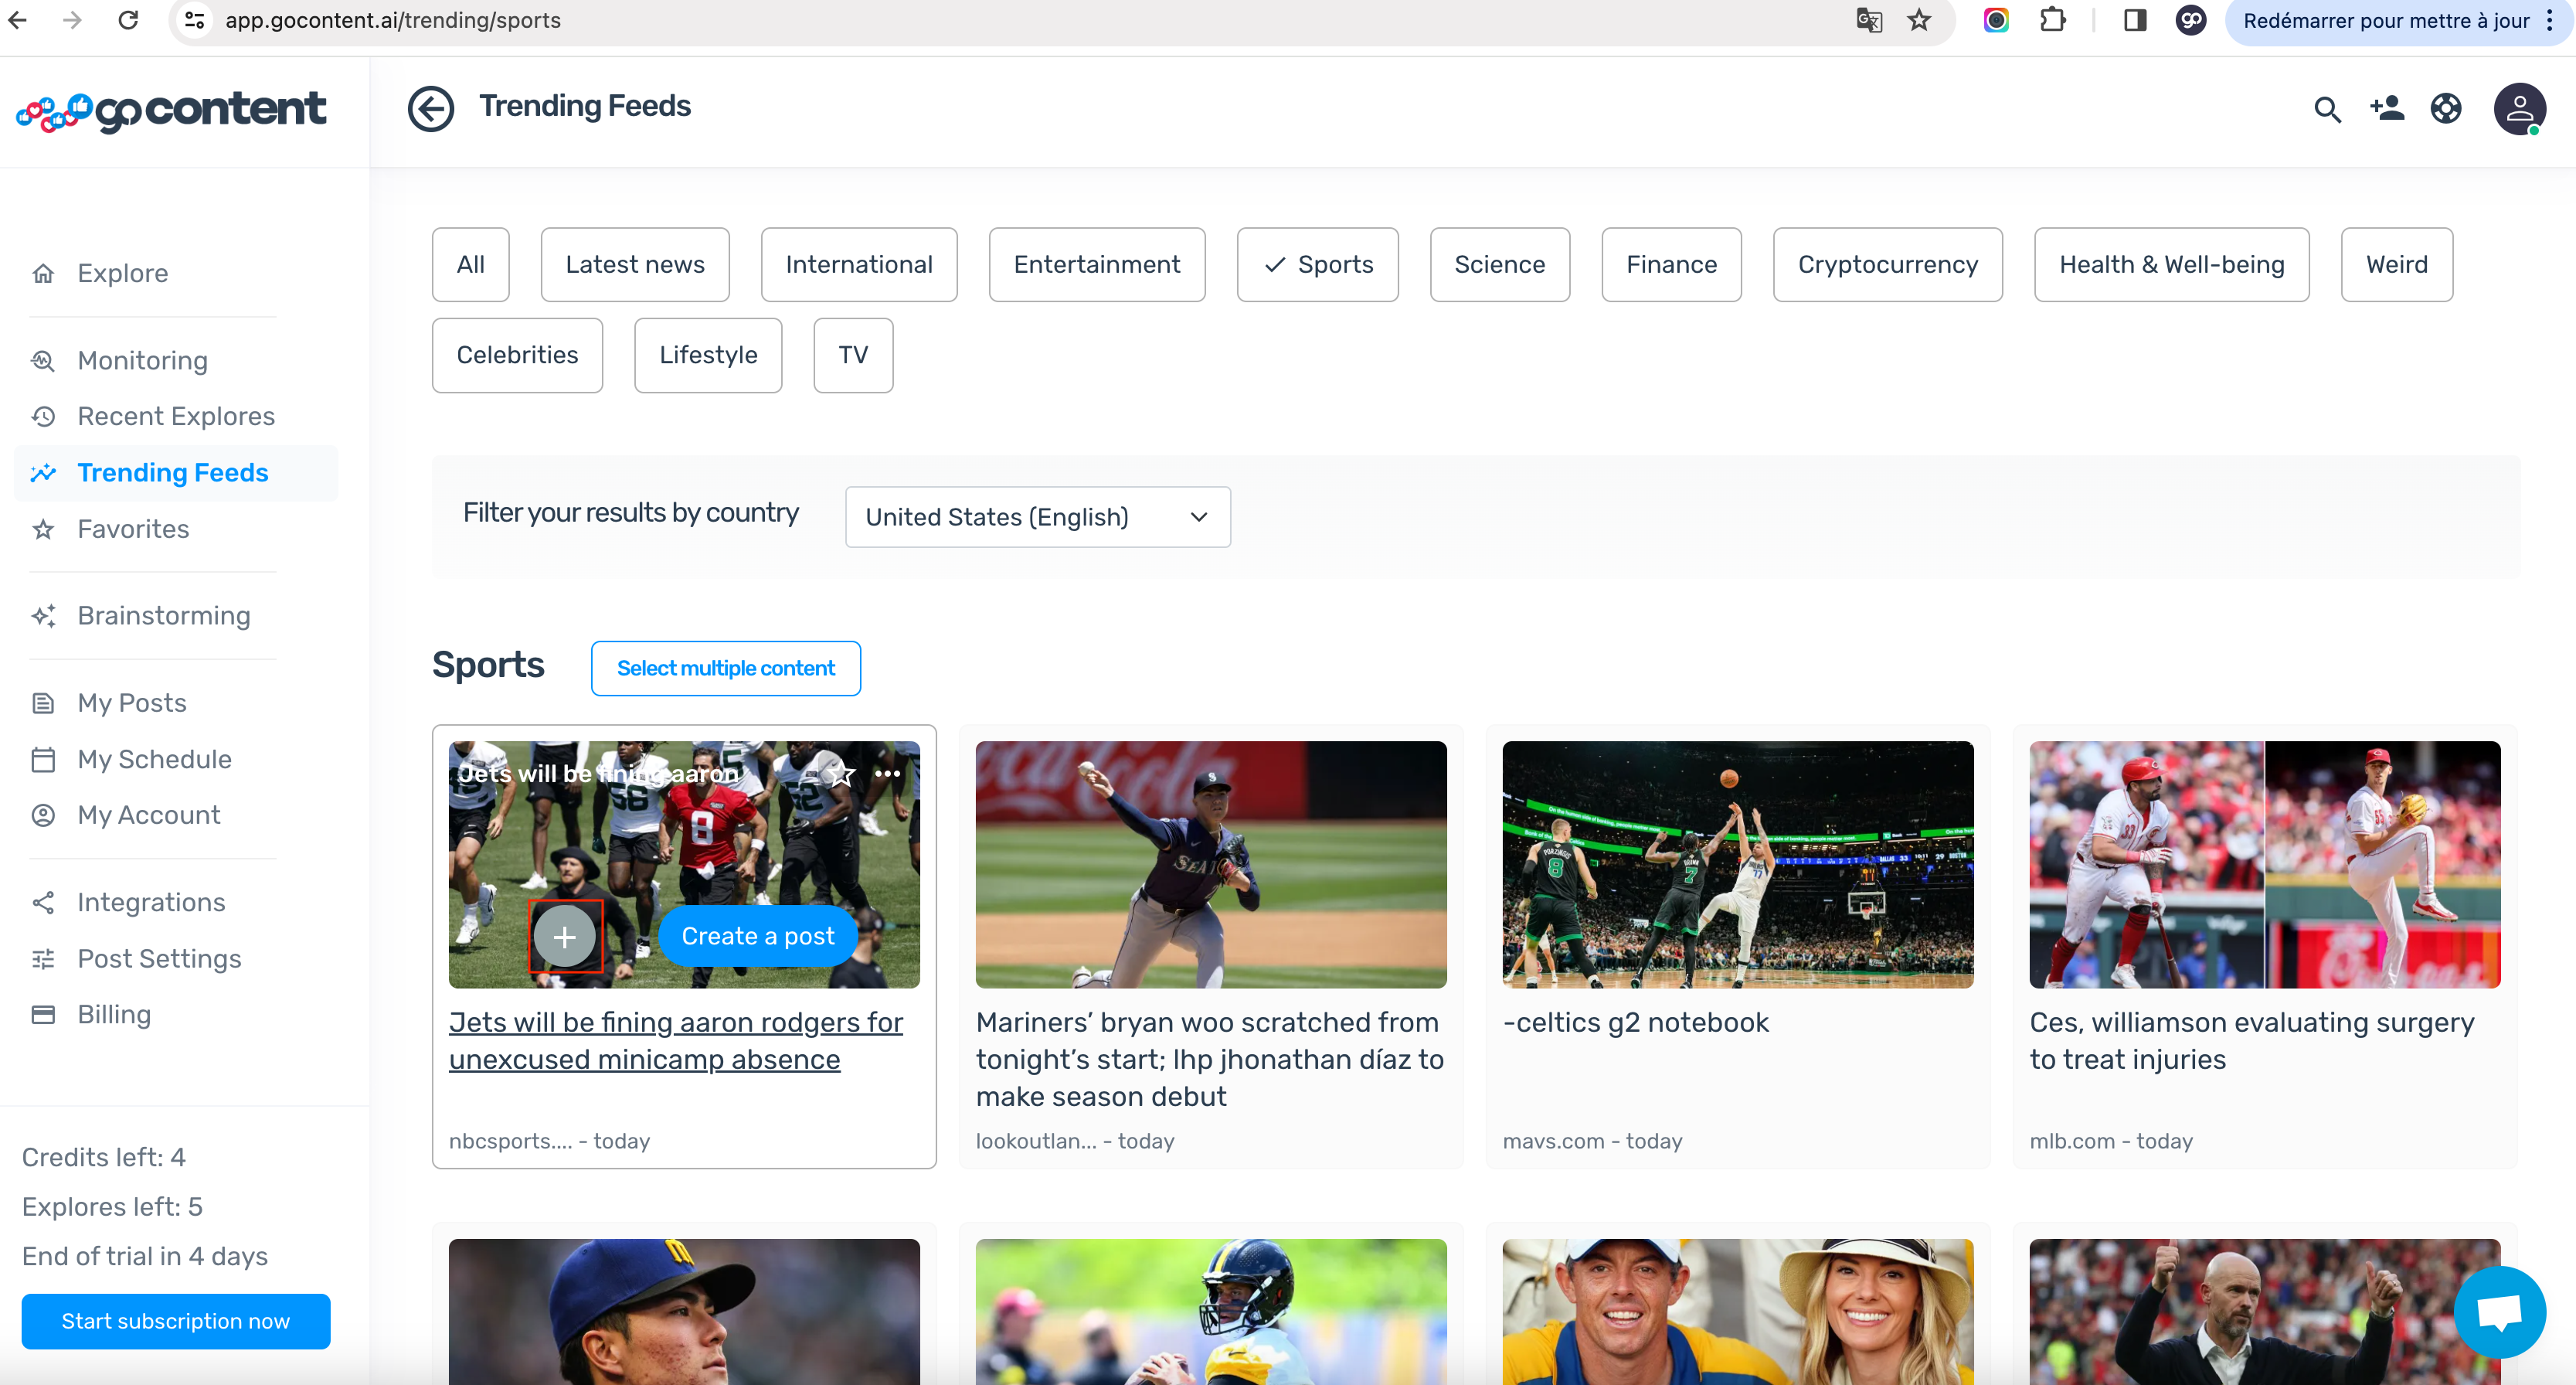Image resolution: width=2576 pixels, height=1385 pixels.
Task: Open Chrome extensions puzzle menu
Action: 2052,20
